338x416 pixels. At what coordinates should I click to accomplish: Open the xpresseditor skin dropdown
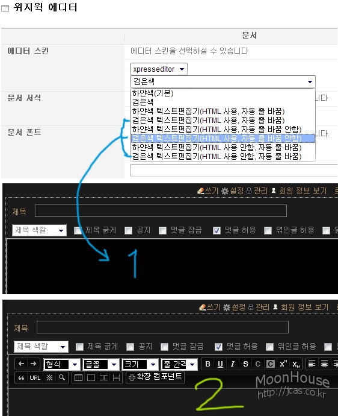pyautogui.click(x=159, y=69)
